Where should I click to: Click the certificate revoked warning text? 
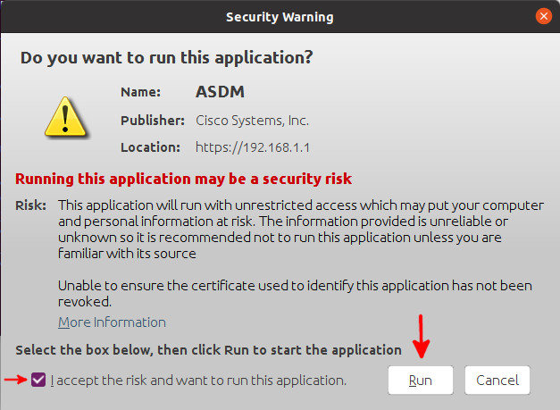tap(295, 294)
